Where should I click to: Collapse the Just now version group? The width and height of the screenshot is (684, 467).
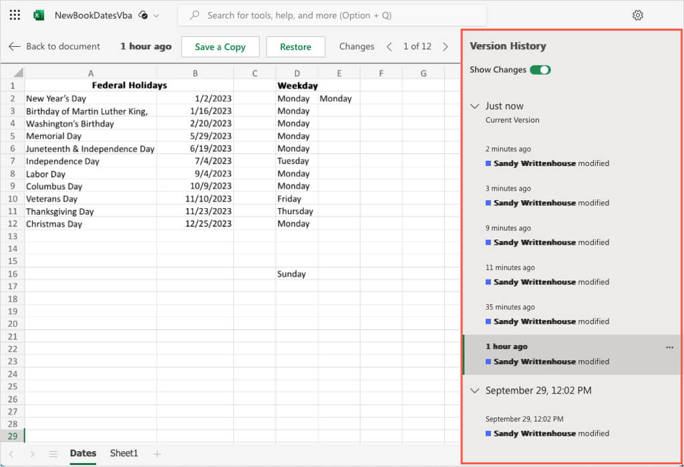pos(475,106)
